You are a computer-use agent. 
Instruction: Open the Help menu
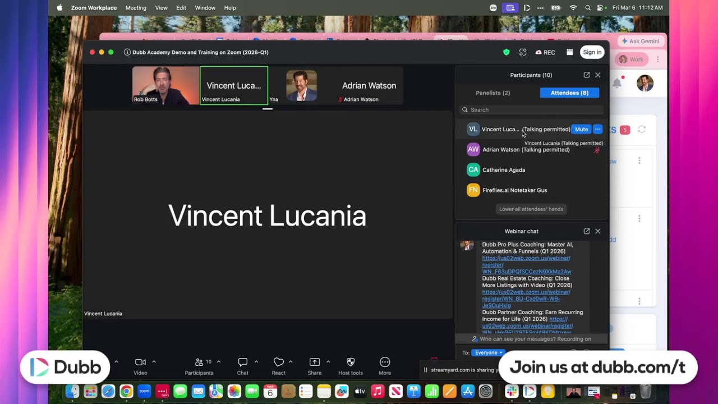pyautogui.click(x=230, y=8)
